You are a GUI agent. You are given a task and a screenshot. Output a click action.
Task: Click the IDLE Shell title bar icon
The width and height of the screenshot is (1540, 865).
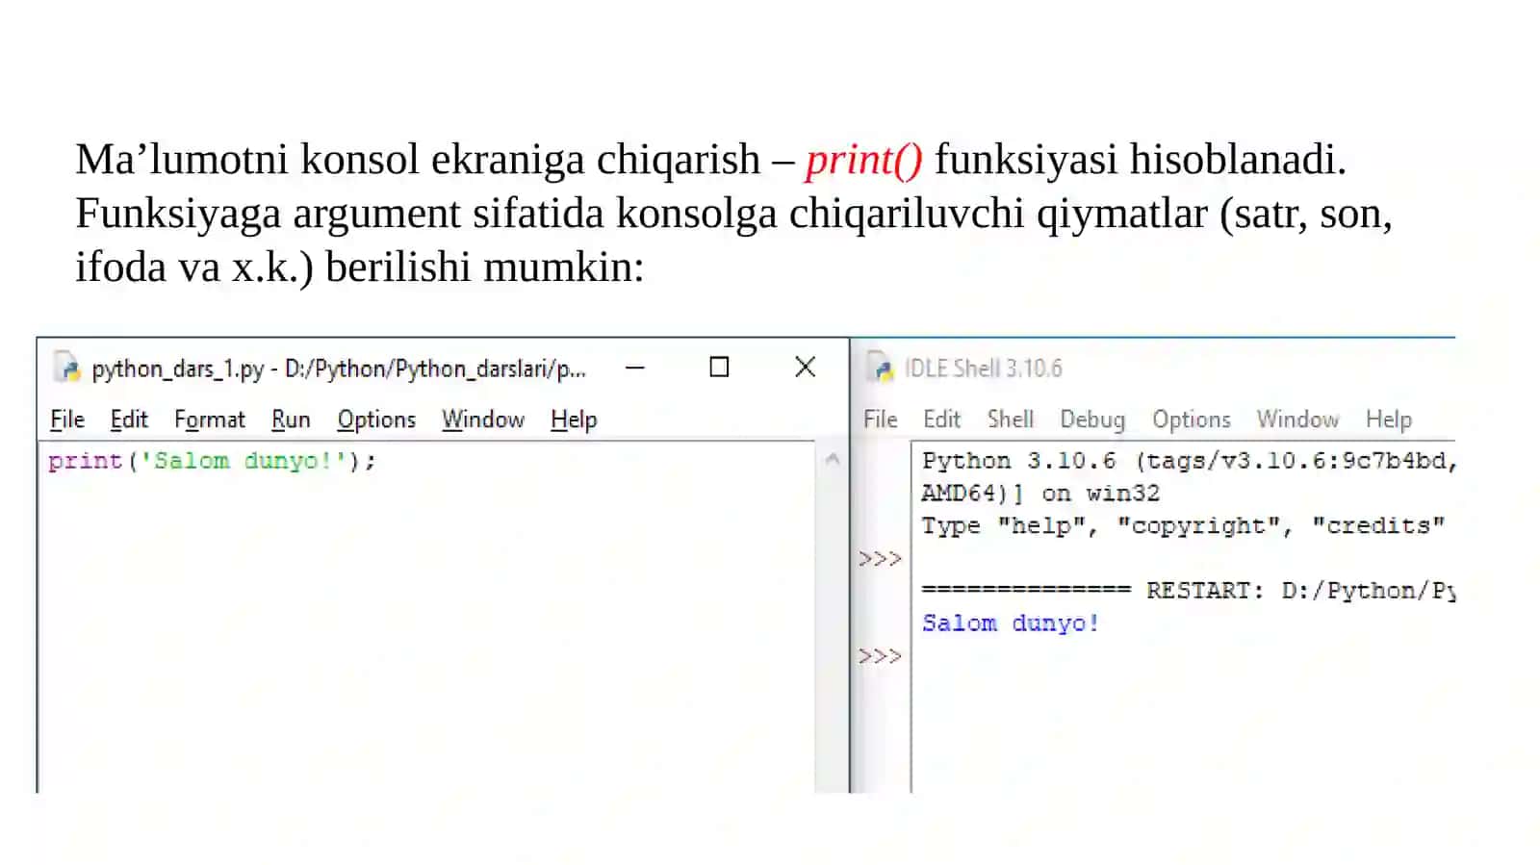tap(880, 368)
